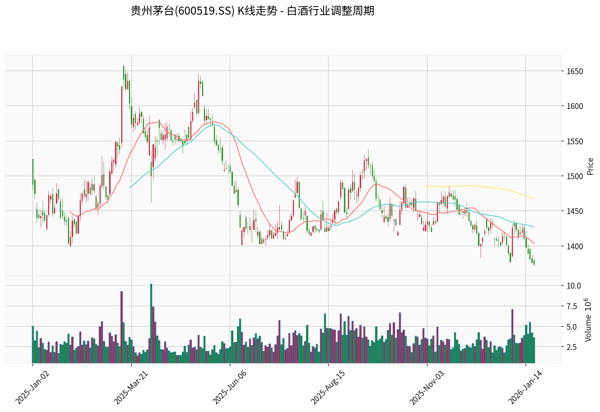Click the 1600 price tick label

575,106
